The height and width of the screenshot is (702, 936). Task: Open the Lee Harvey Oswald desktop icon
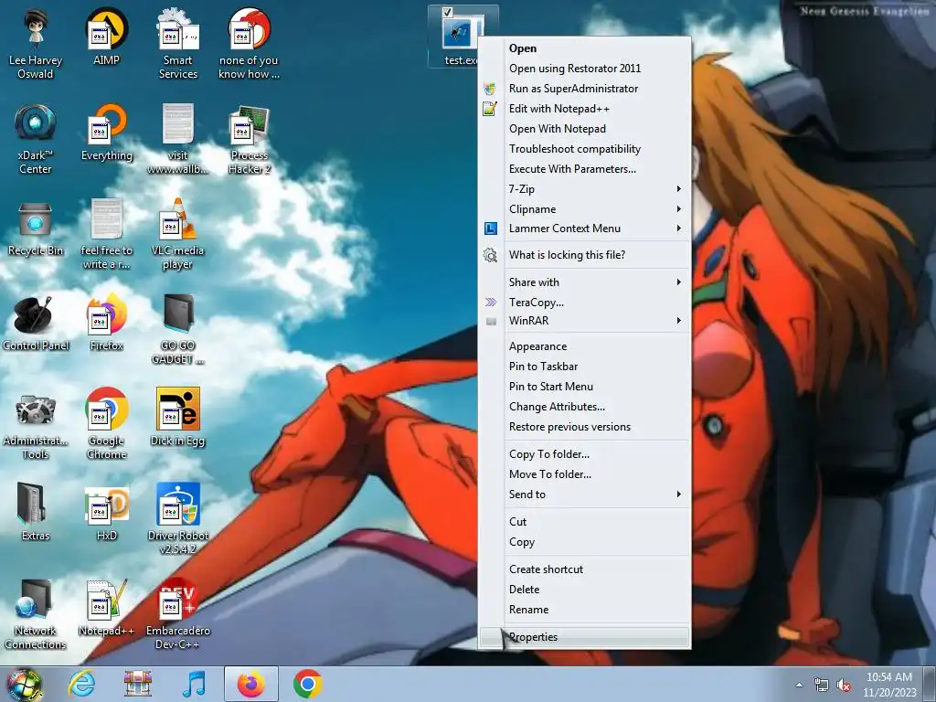[36, 43]
